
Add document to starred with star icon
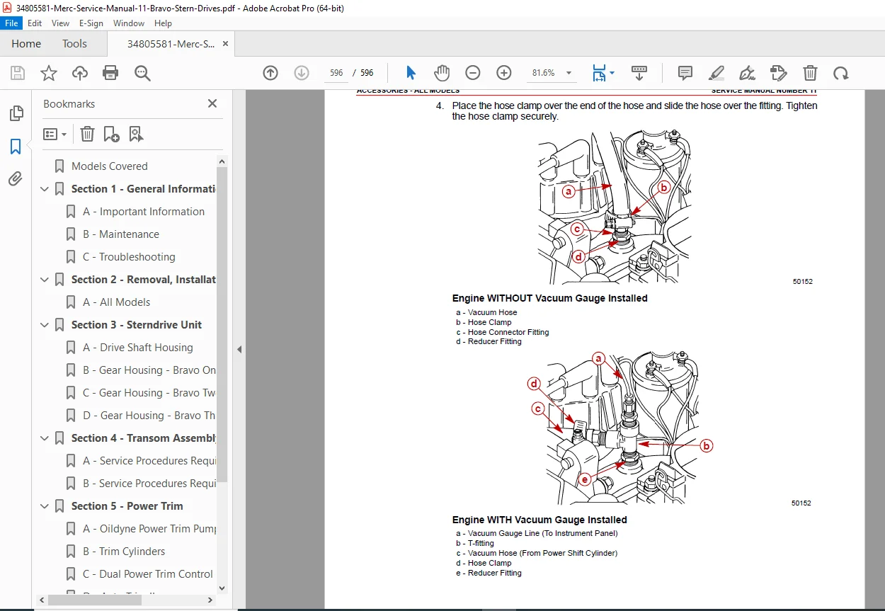coord(48,73)
